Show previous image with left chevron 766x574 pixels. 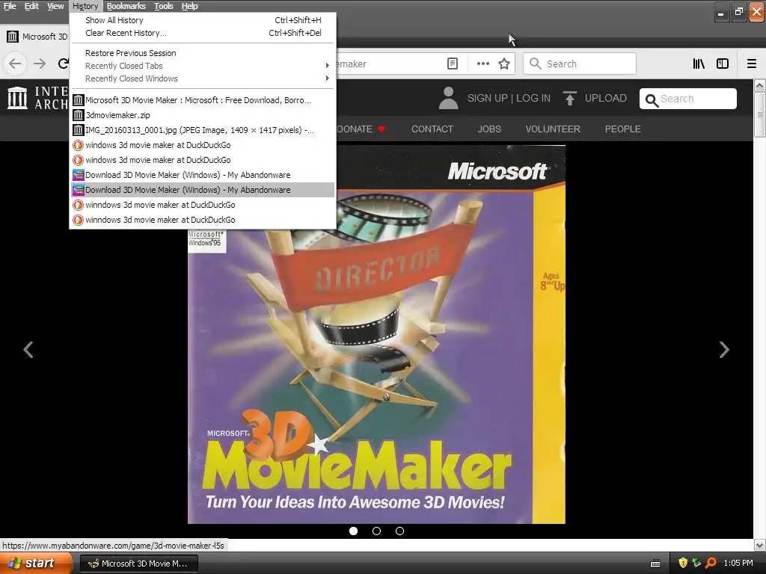click(x=28, y=350)
